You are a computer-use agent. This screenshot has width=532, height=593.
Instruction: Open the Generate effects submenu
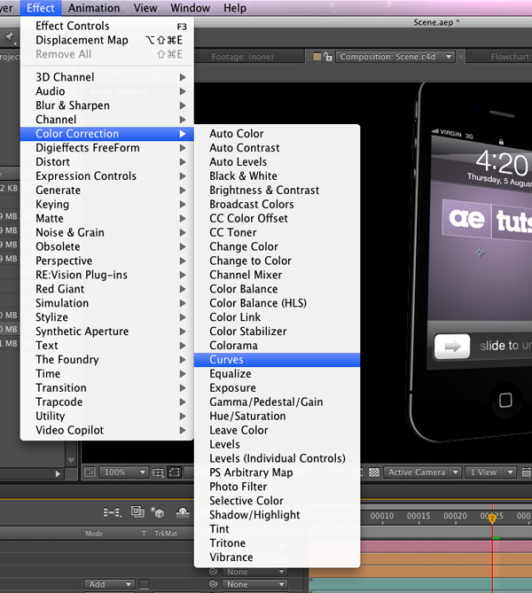(x=107, y=191)
